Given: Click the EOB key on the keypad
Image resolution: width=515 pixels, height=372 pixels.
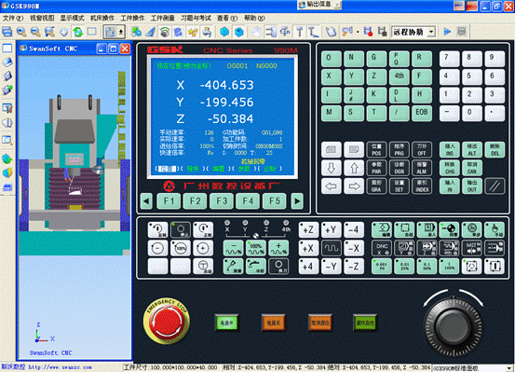Looking at the screenshot, I should (x=421, y=113).
